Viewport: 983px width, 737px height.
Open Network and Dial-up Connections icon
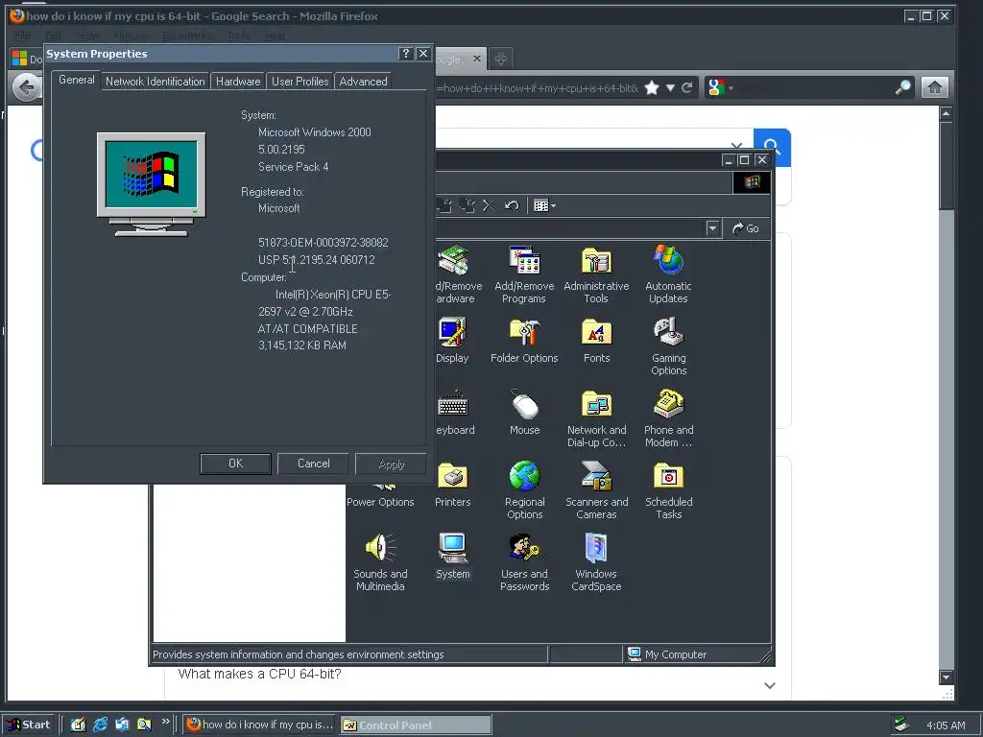point(596,418)
